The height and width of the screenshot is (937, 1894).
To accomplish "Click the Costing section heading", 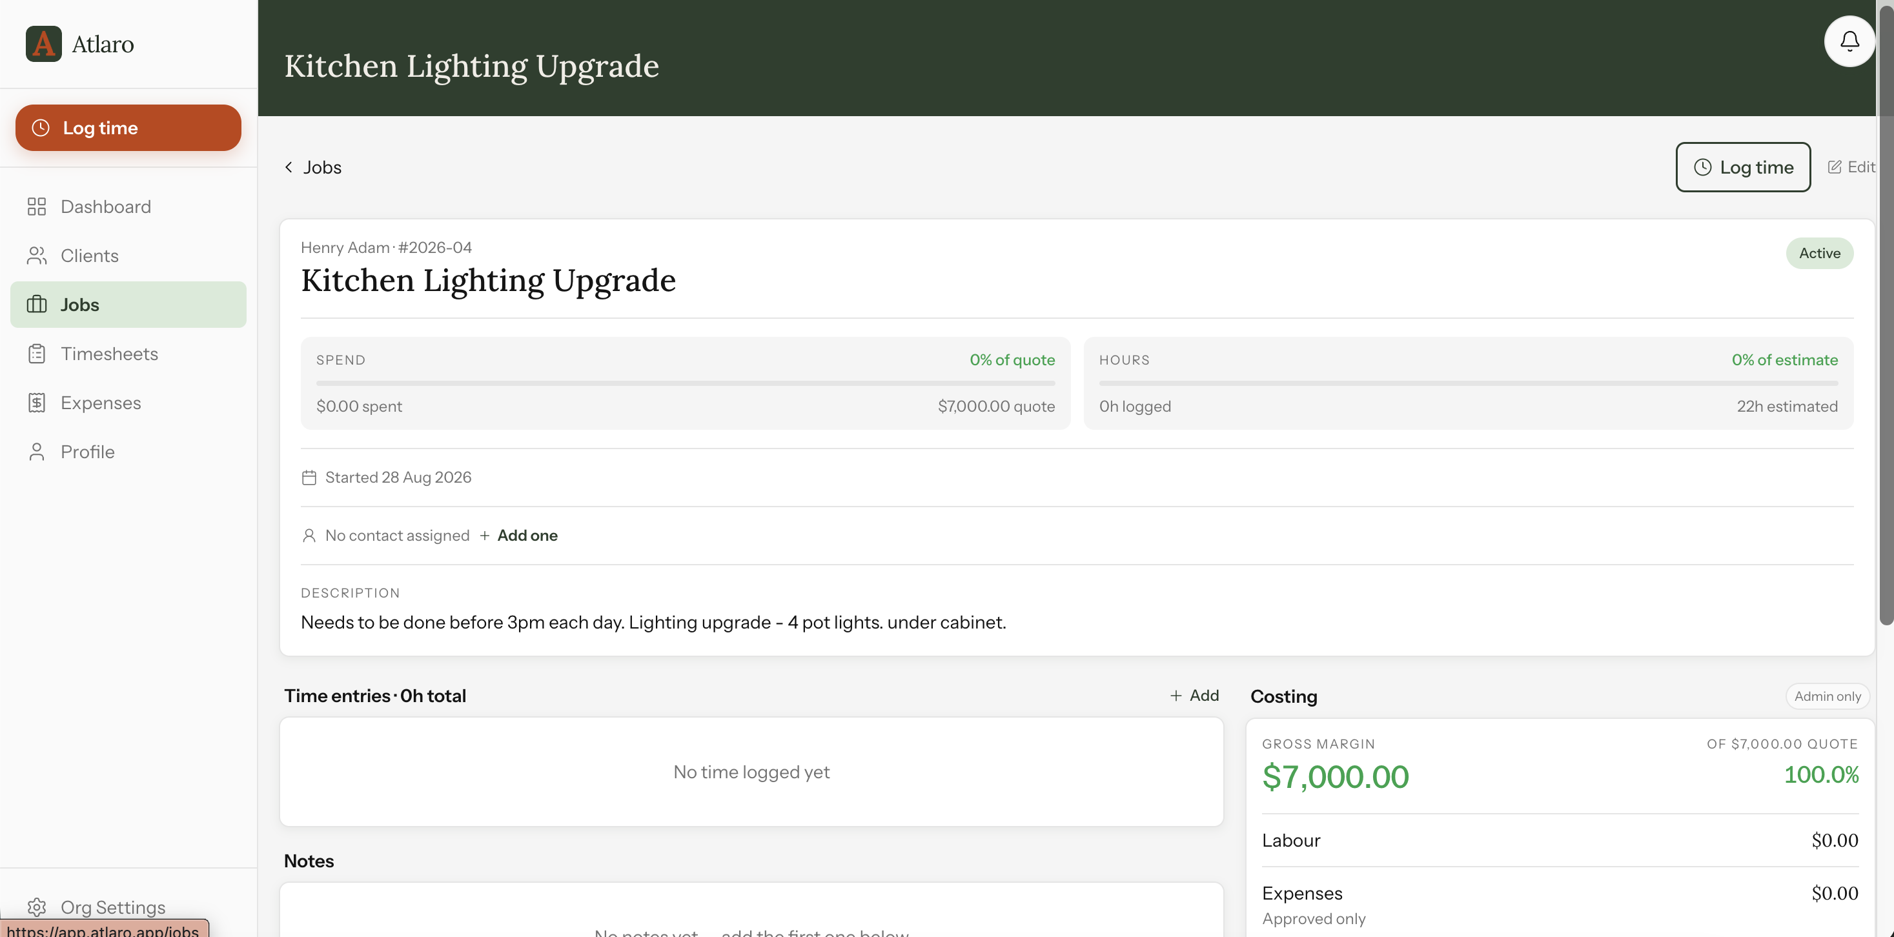I will pyautogui.click(x=1284, y=696).
